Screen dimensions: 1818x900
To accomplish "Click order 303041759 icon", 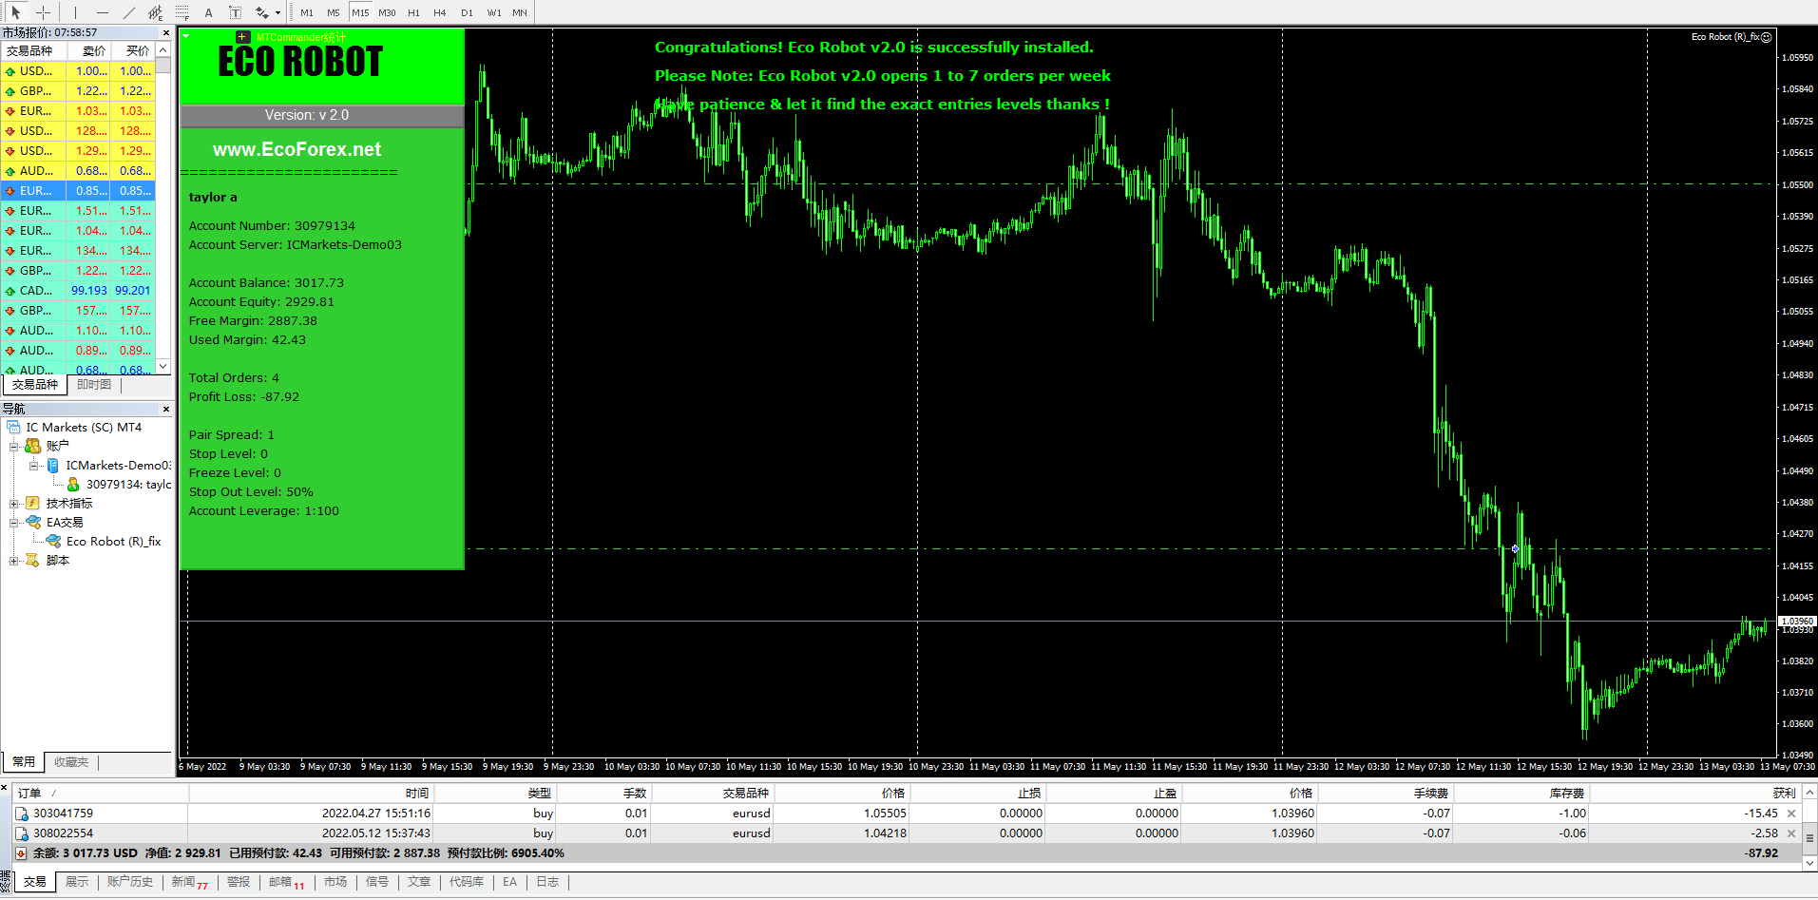I will 22,814.
